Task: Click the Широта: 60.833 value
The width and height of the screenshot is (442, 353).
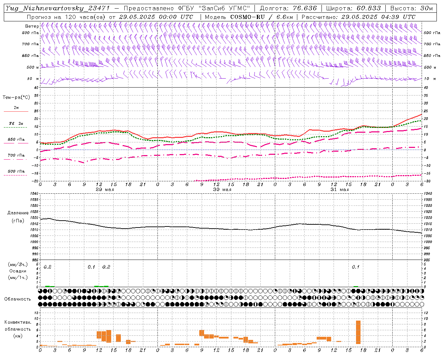Action: pyautogui.click(x=354, y=8)
